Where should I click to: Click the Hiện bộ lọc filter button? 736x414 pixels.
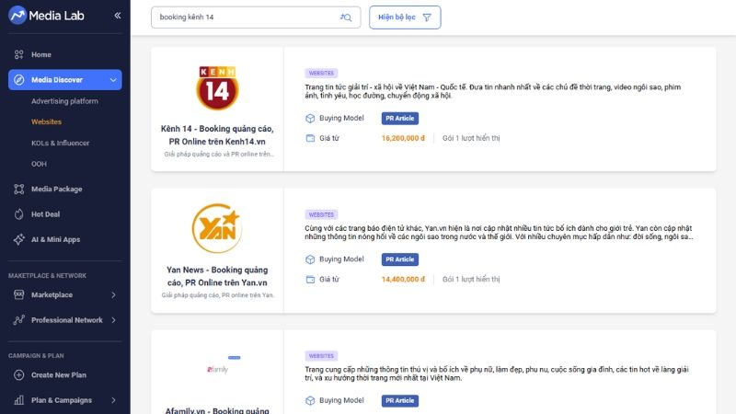click(405, 17)
